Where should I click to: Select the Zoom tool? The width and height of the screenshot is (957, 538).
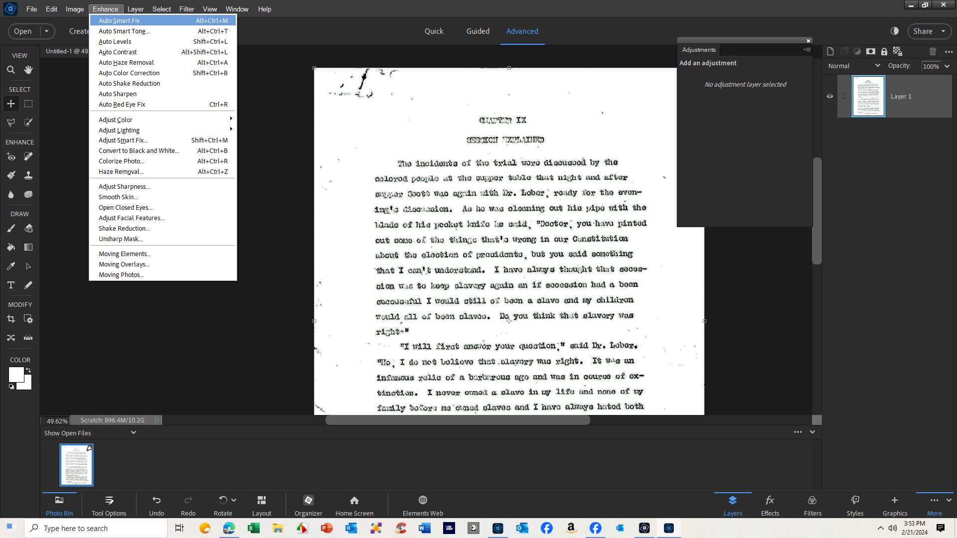click(x=11, y=70)
